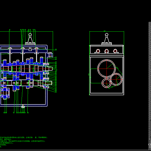
Task: Pick the shift lever knob in section view
Action: (x=30, y=34)
